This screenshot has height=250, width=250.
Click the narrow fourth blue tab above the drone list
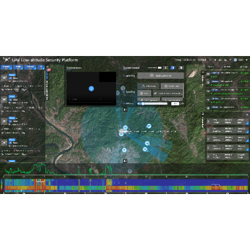(41, 67)
